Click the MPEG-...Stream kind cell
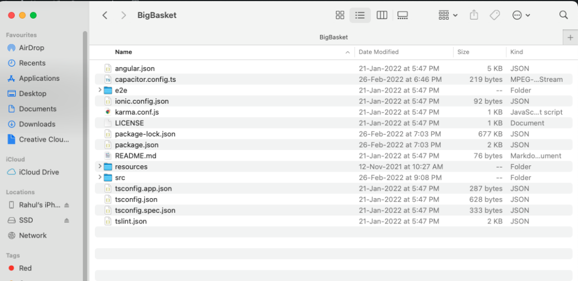This screenshot has height=281, width=578. (x=536, y=79)
